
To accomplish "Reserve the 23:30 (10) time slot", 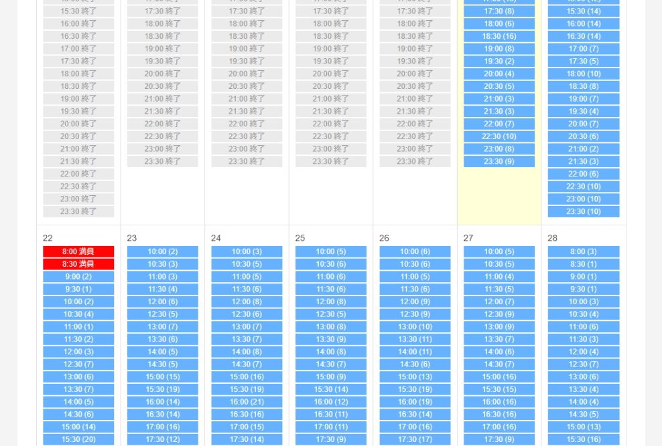I will click(x=584, y=211).
